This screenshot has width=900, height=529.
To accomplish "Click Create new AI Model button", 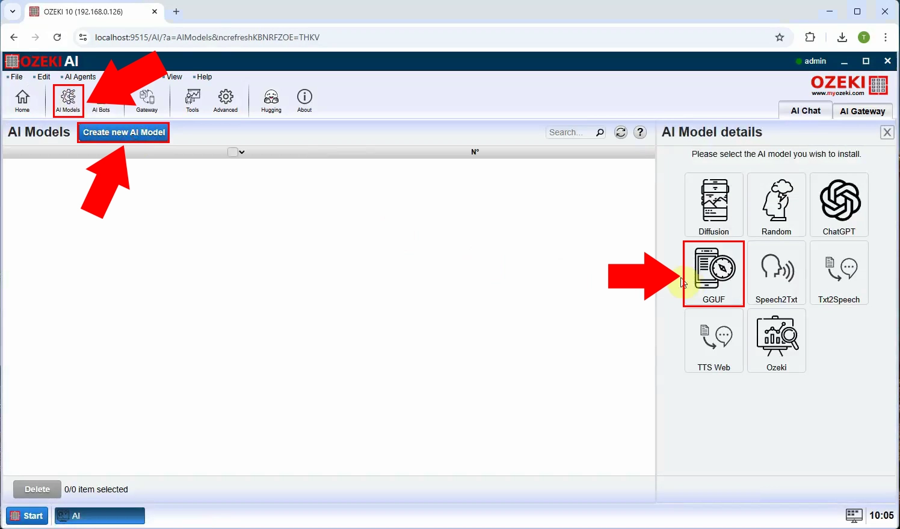I will [124, 132].
